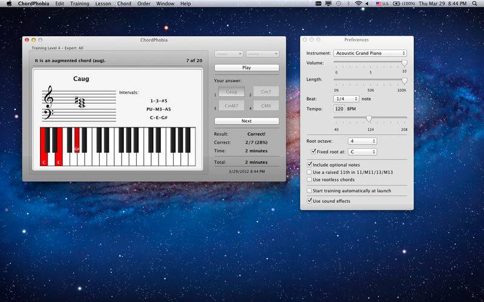Click the red G# black piano key
This screenshot has height=302, width=484.
click(x=77, y=140)
